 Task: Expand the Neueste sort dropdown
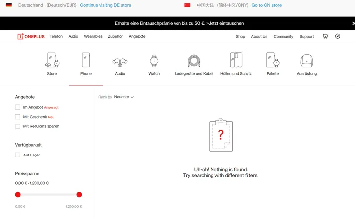[124, 97]
